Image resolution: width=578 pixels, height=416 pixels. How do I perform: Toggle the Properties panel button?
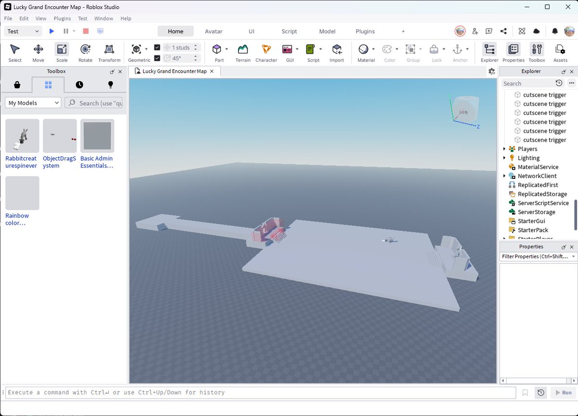point(513,52)
